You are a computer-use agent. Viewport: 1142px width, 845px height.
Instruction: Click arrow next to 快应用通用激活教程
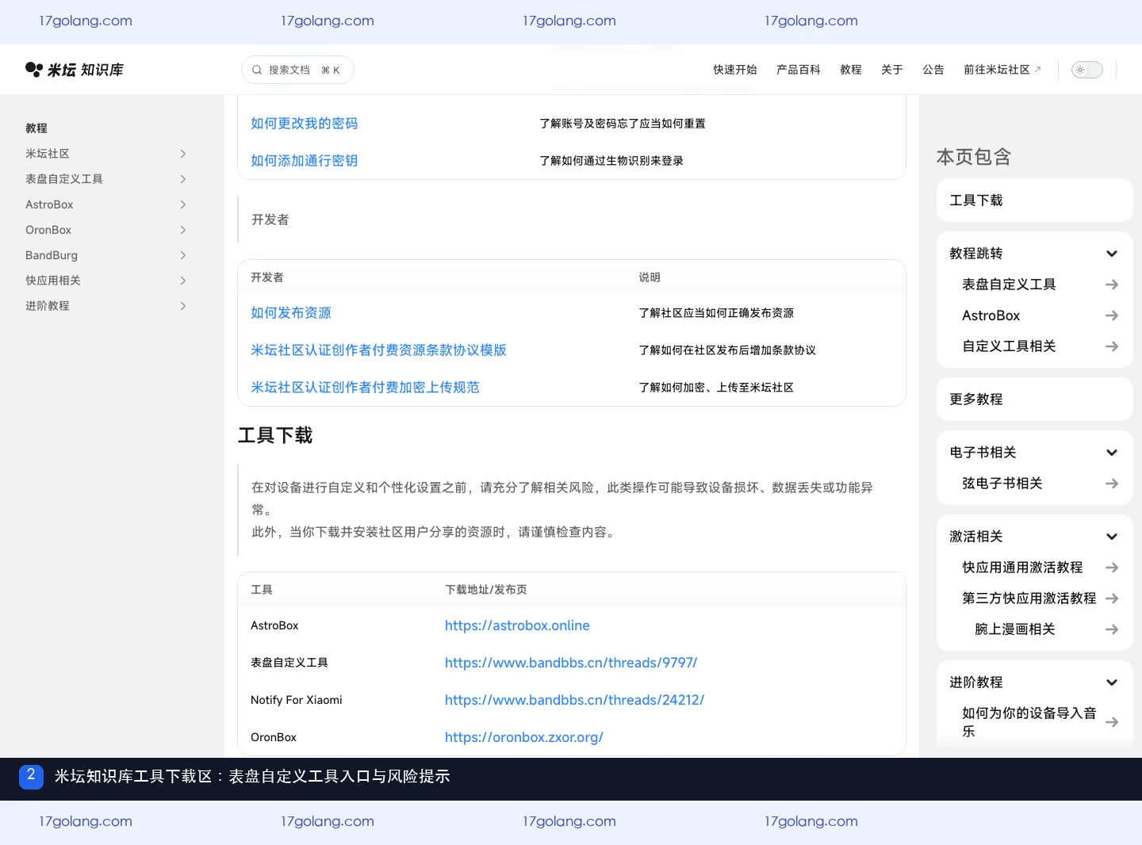pyautogui.click(x=1112, y=568)
